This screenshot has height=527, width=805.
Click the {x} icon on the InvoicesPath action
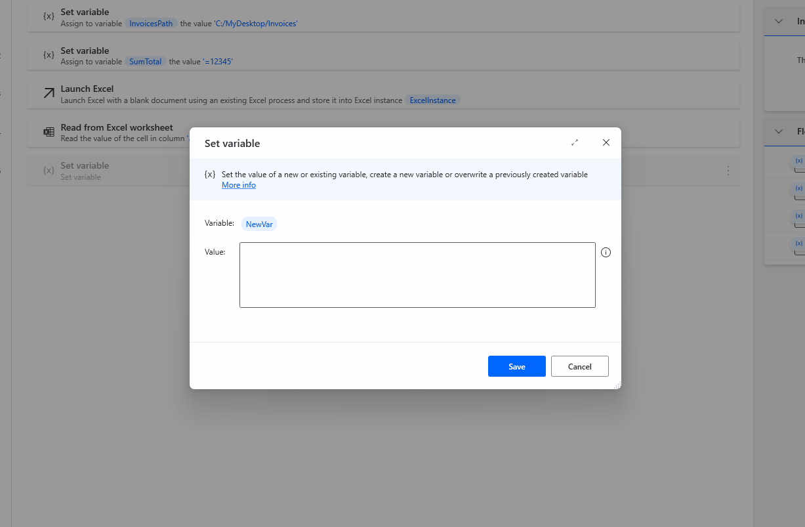(48, 16)
